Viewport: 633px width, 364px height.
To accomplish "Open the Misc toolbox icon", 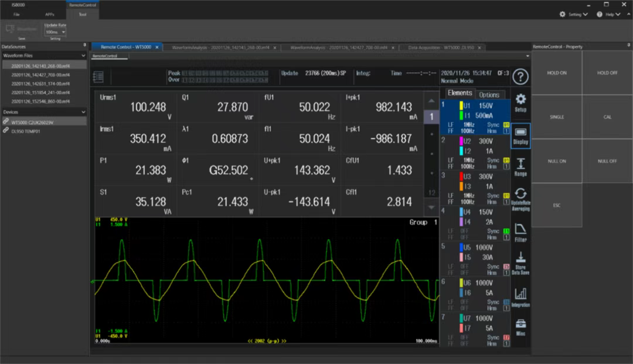I will tap(520, 327).
